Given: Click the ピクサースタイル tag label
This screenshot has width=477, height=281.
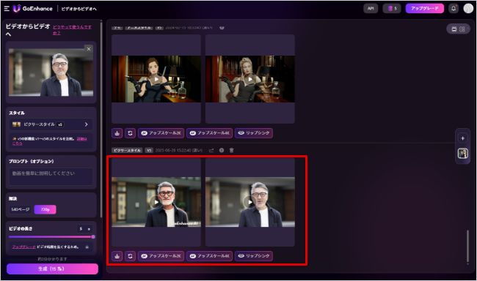Looking at the screenshot, I should 127,150.
